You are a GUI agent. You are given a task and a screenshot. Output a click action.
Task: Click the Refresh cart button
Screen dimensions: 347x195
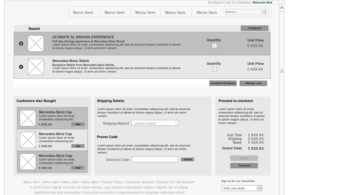[253, 83]
